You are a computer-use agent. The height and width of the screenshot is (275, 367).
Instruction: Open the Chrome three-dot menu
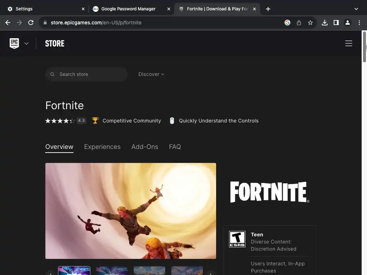click(359, 23)
